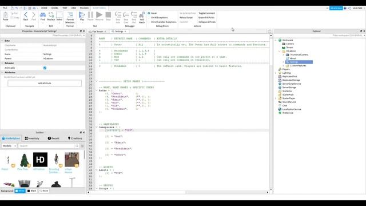Expand the ThumbnailCamera node
This screenshot has height=206, width=366.
pyautogui.click(x=283, y=55)
